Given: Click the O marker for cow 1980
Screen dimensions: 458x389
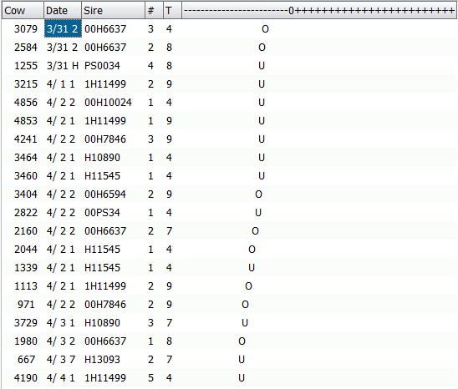Looking at the screenshot, I should point(242,341).
